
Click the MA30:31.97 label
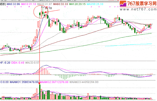[x=44, y=4]
